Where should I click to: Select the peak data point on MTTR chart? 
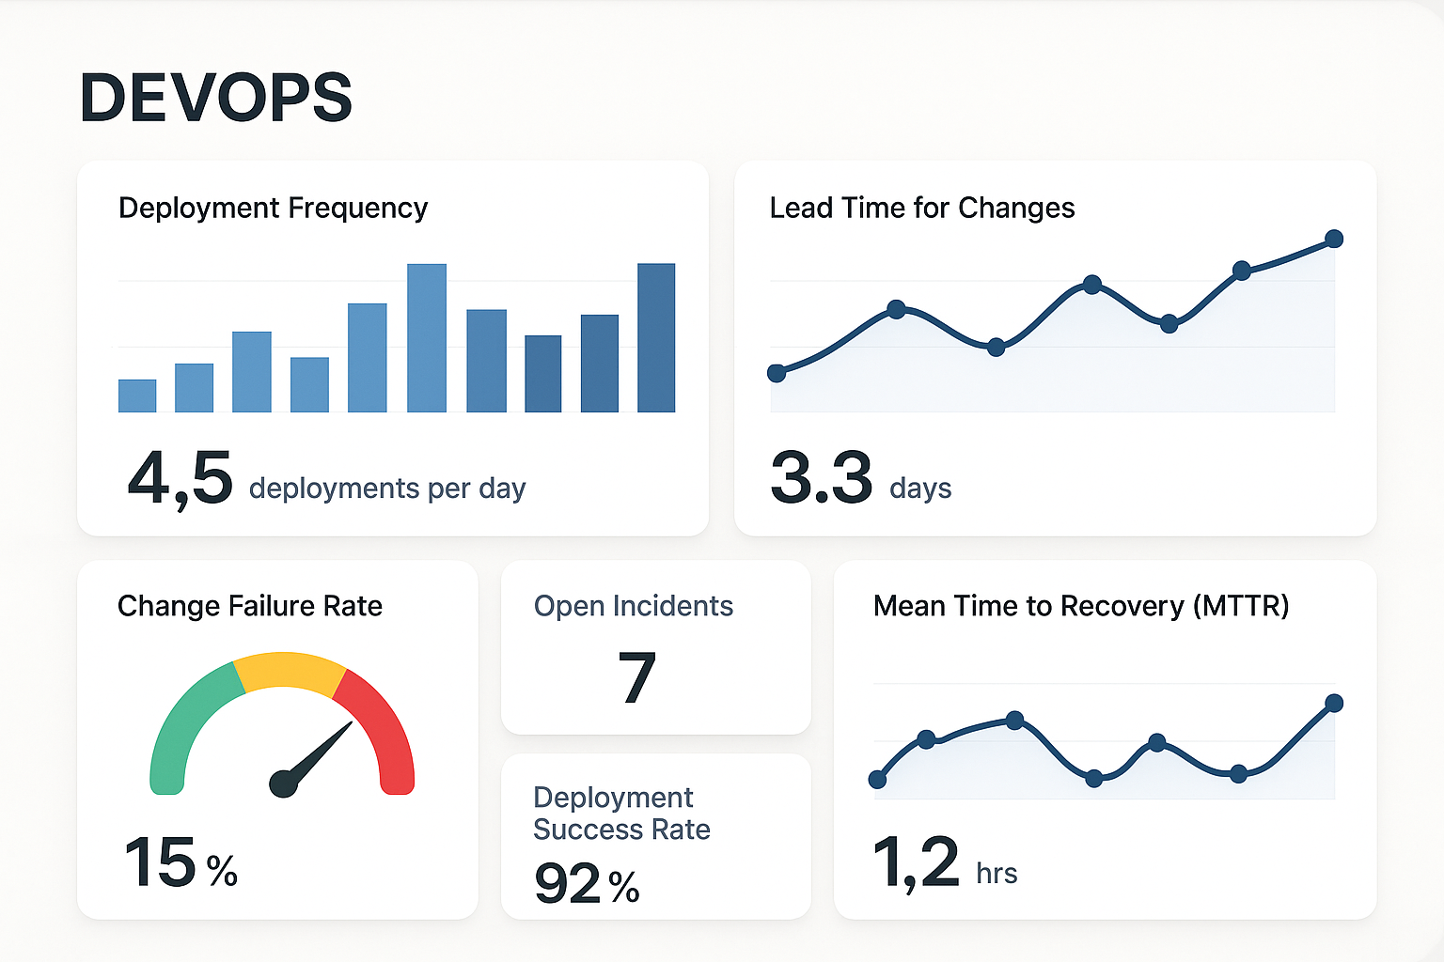[x=1015, y=721]
